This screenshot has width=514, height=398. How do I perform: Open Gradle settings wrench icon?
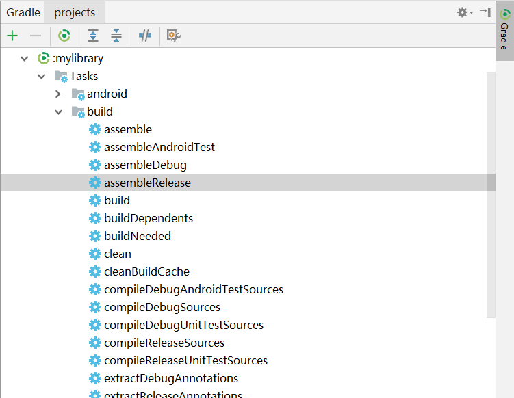(173, 36)
